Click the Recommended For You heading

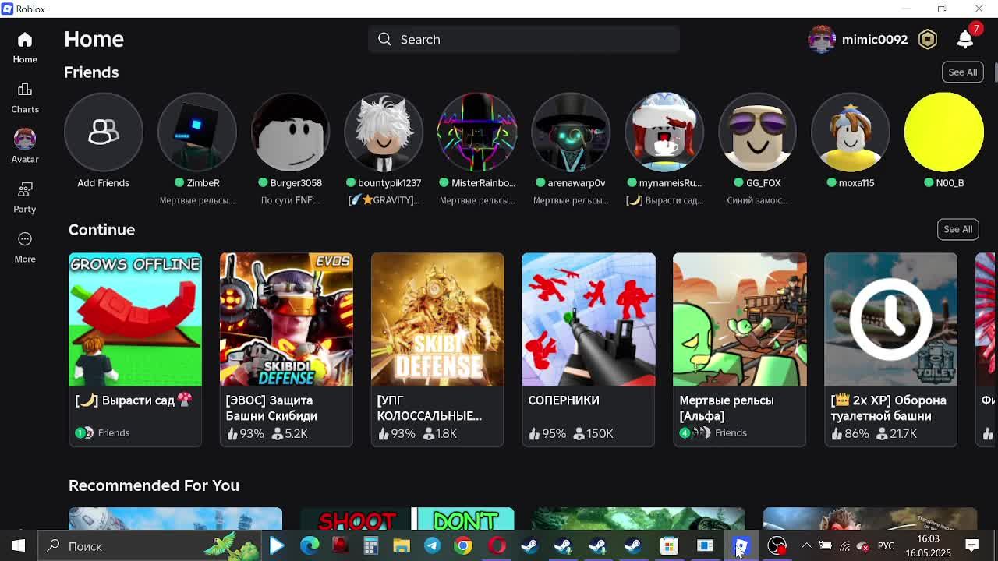click(x=154, y=485)
